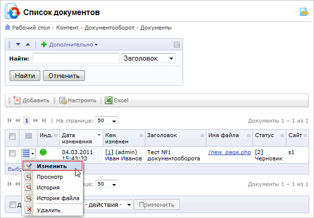
Task: Click the home icon before Рабочий стол
Action: tap(7, 28)
